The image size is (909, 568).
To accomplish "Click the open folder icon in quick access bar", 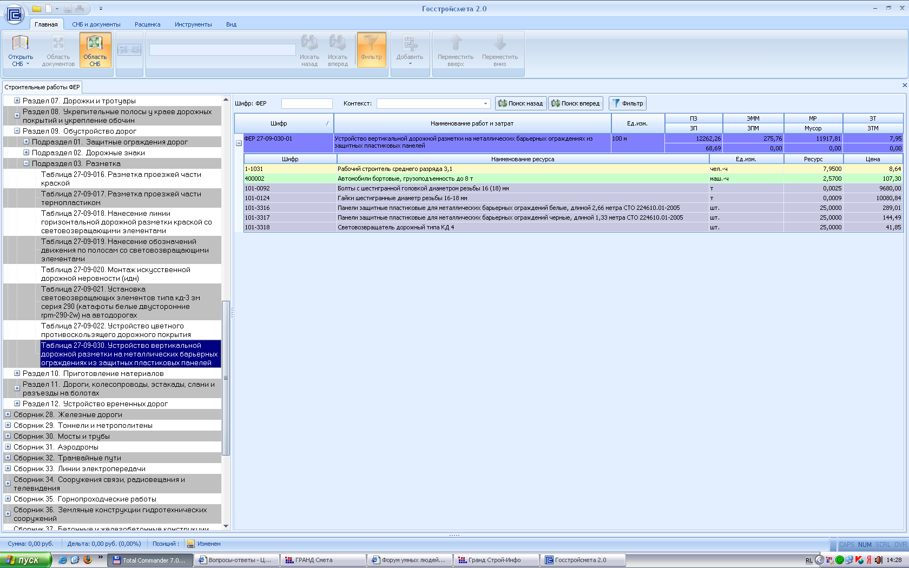I will pyautogui.click(x=37, y=9).
